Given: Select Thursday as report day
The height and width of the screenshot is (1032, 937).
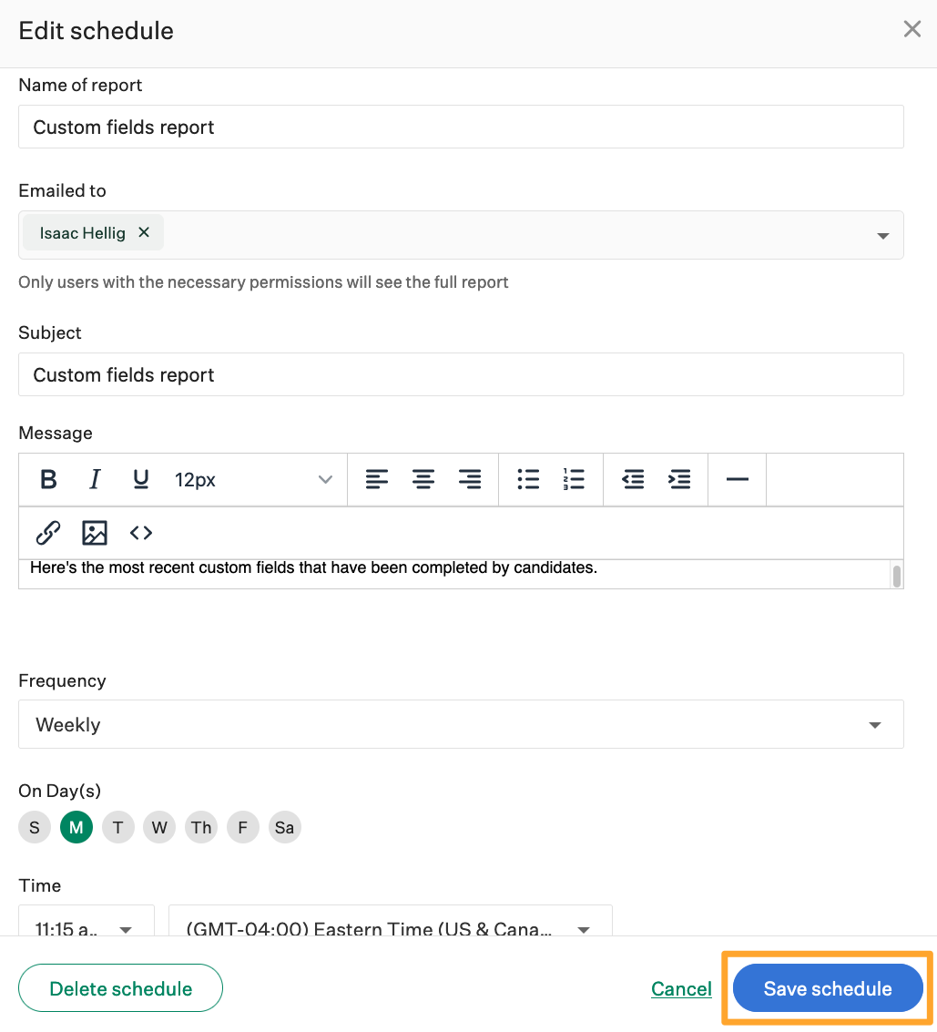Looking at the screenshot, I should 201,827.
